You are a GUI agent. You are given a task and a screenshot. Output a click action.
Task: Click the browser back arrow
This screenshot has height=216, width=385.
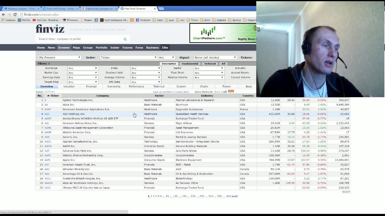[x=4, y=14]
